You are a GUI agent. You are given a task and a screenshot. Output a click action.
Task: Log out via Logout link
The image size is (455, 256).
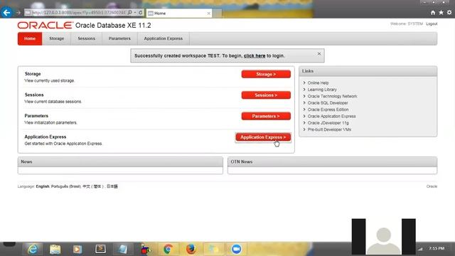tap(432, 23)
